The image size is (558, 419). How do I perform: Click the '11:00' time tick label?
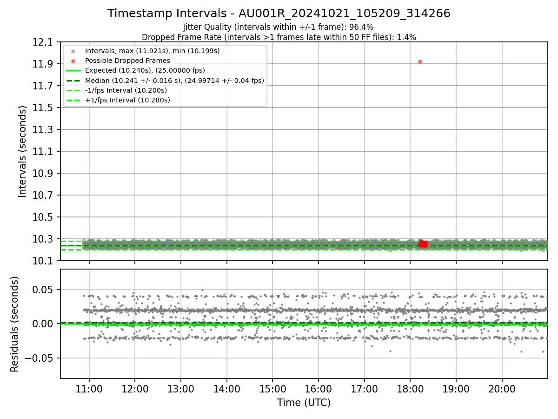click(89, 388)
